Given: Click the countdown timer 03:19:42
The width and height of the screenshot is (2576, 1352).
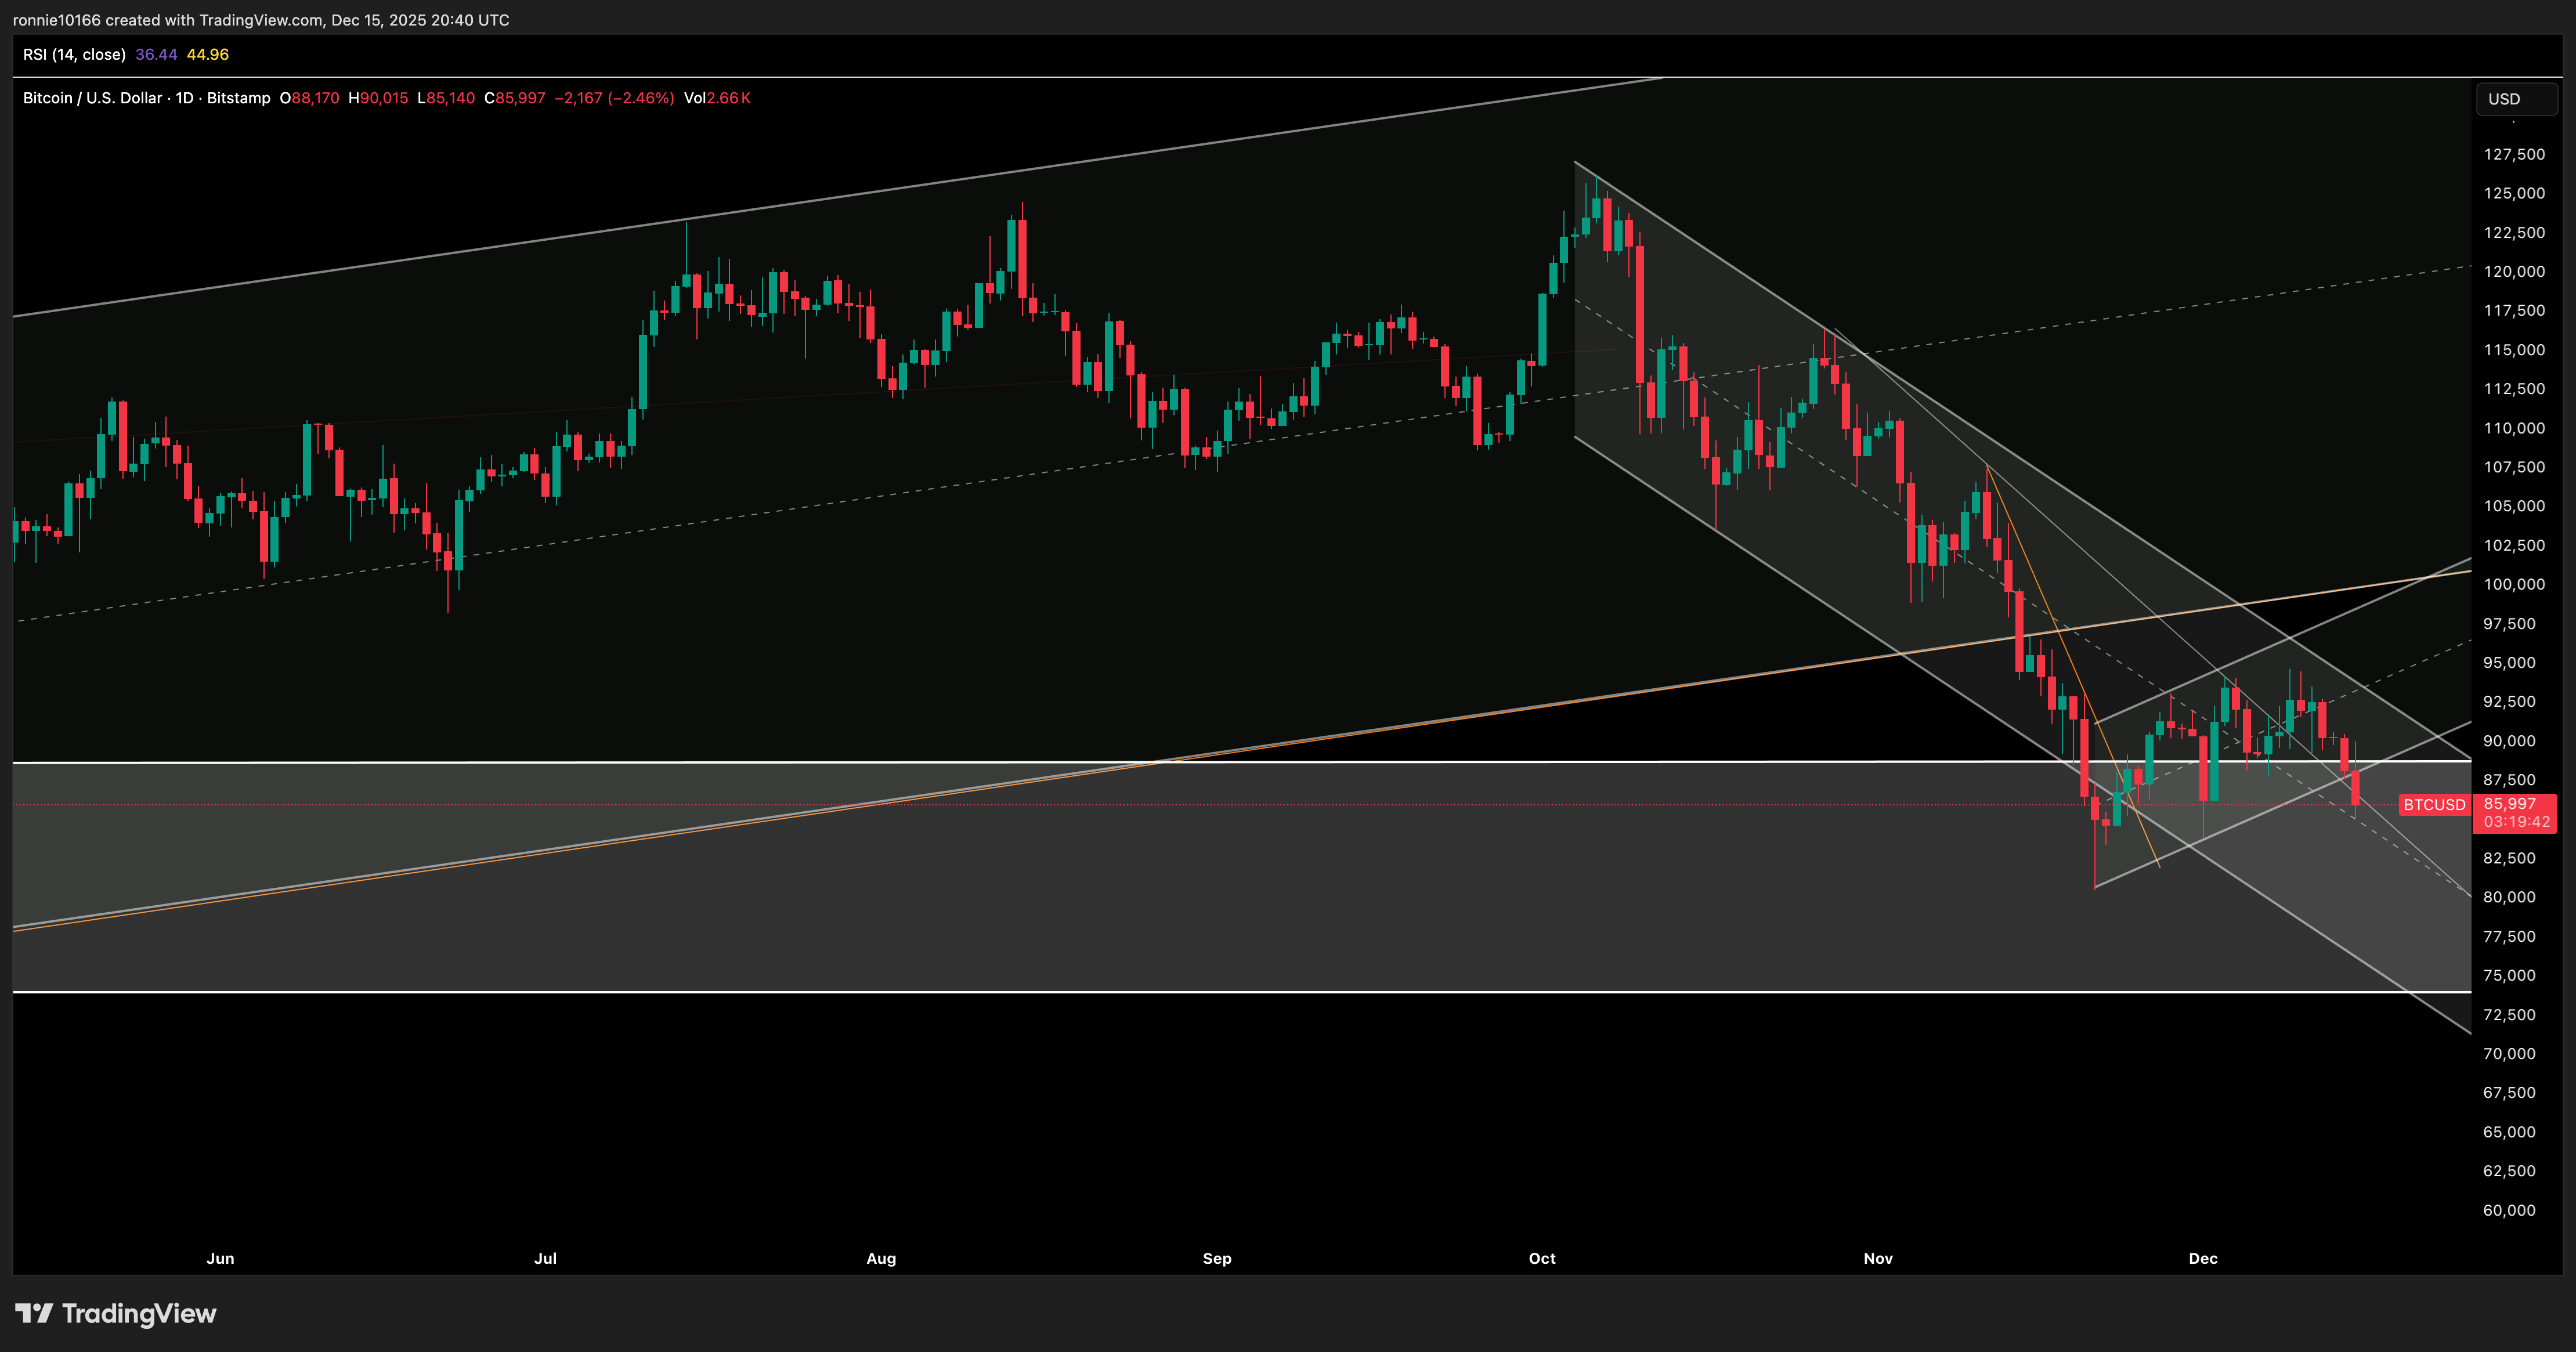Looking at the screenshot, I should [2516, 822].
